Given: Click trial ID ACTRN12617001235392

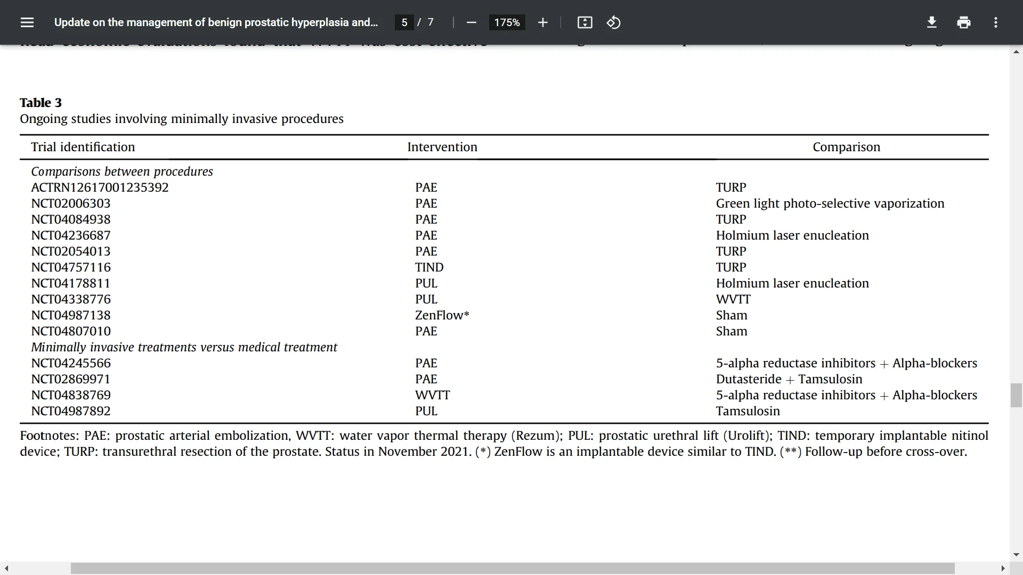Looking at the screenshot, I should [x=100, y=187].
